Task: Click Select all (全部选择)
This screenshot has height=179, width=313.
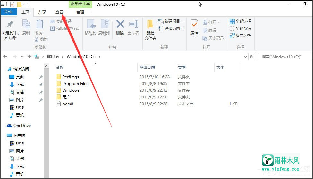Action: (240, 21)
